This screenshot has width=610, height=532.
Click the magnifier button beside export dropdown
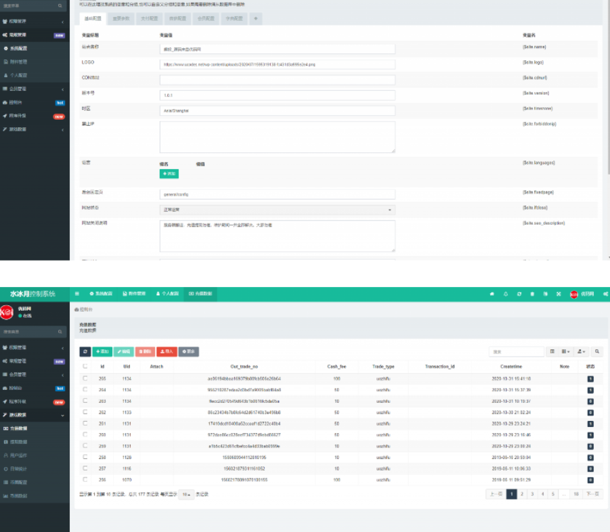(x=596, y=351)
